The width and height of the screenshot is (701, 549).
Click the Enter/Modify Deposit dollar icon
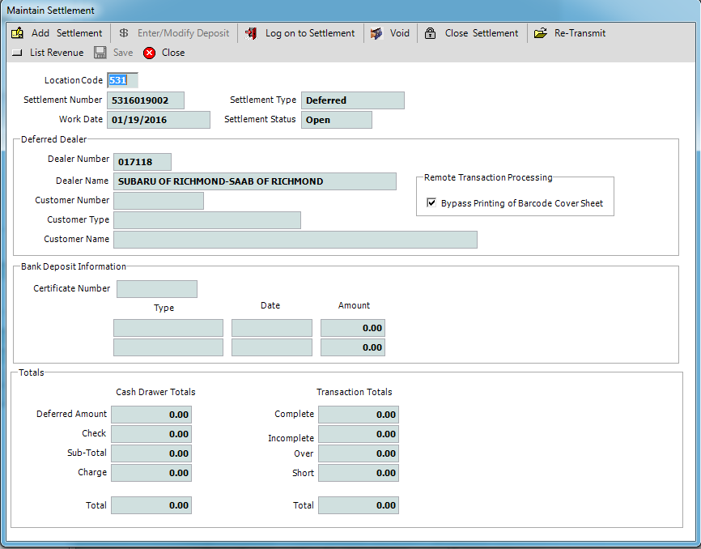pos(123,33)
